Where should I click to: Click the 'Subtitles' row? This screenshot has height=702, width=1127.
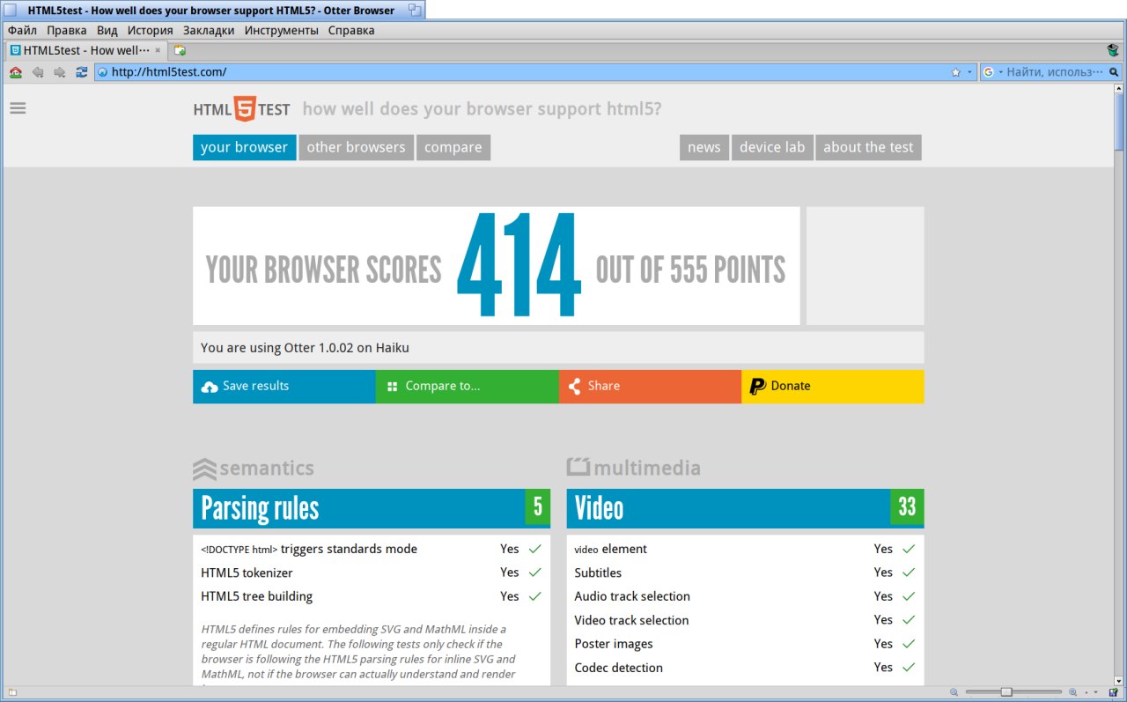point(745,573)
